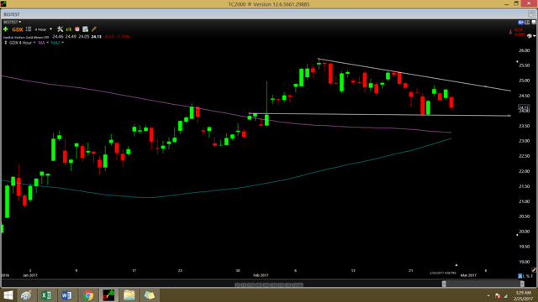Open Excel from the Windows taskbar
The width and height of the screenshot is (538, 302).
coord(46,295)
